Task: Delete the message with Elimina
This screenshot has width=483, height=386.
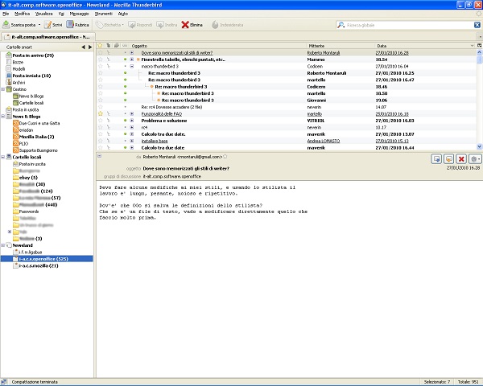Action: click(192, 25)
